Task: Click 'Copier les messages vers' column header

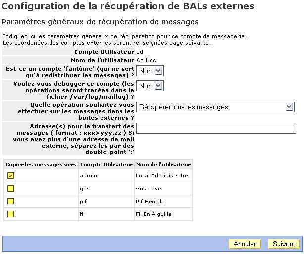Action: coord(41,164)
